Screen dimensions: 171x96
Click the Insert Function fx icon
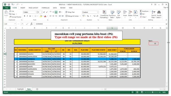pos(32,24)
